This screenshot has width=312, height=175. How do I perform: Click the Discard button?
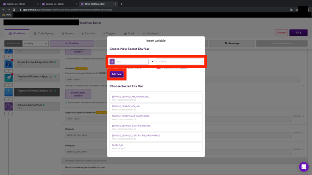click(x=281, y=33)
